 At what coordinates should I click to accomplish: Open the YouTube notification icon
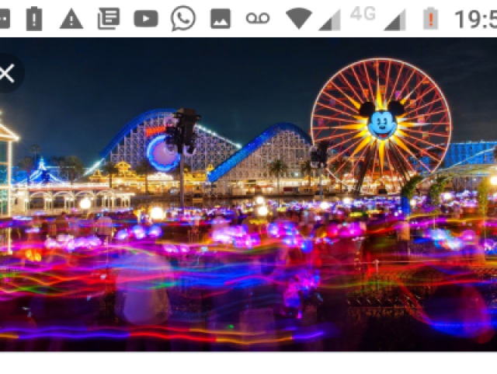(x=146, y=19)
